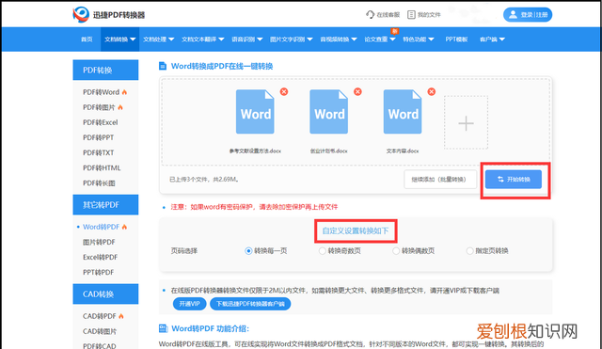Open 图片转PDF in sidebar
This screenshot has width=602, height=349.
99,242
